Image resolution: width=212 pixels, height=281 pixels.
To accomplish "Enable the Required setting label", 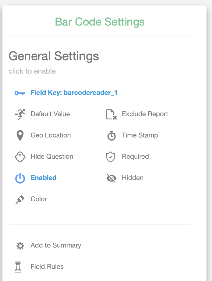I will point(135,157).
